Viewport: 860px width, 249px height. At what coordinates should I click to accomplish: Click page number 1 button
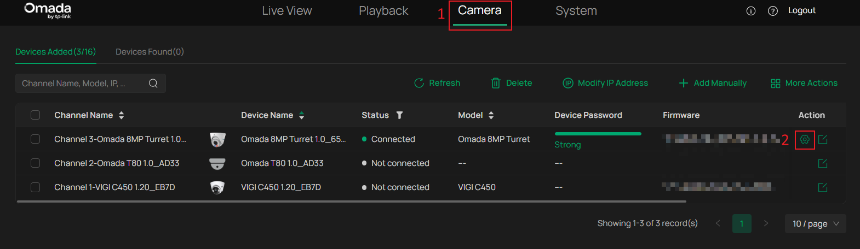click(x=742, y=224)
